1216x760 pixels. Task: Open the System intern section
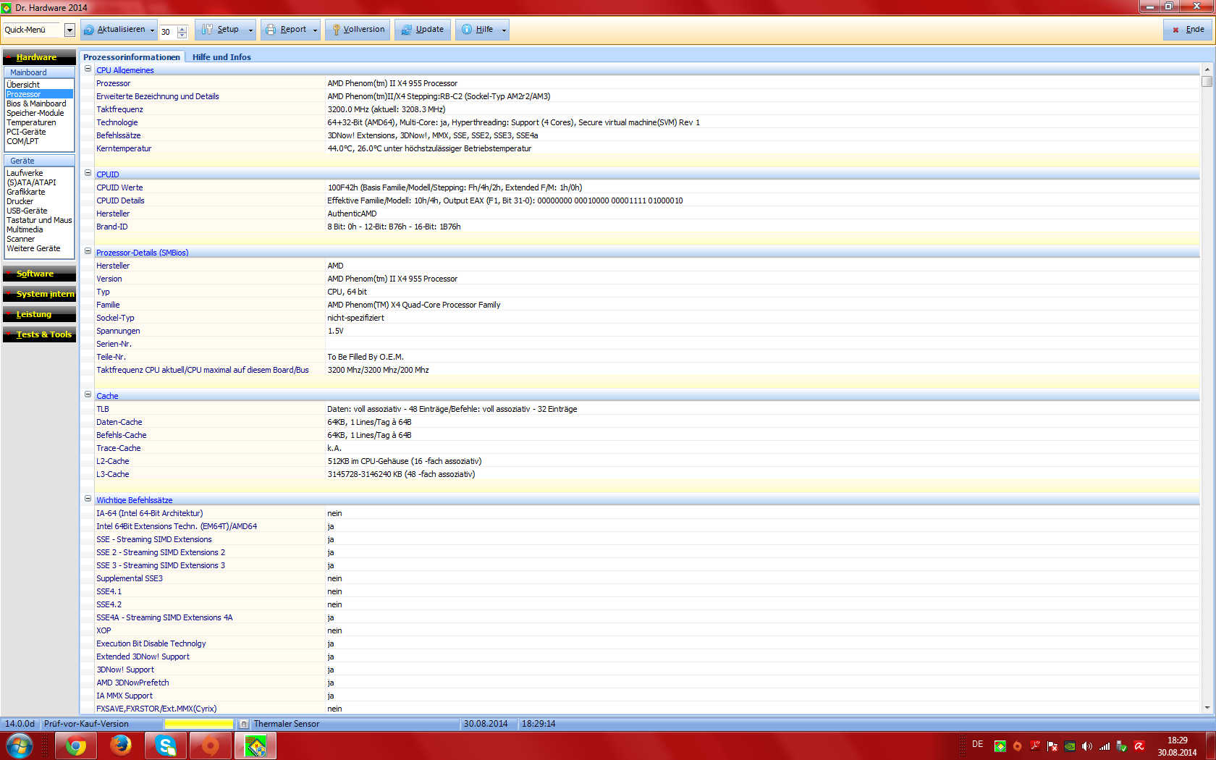39,294
